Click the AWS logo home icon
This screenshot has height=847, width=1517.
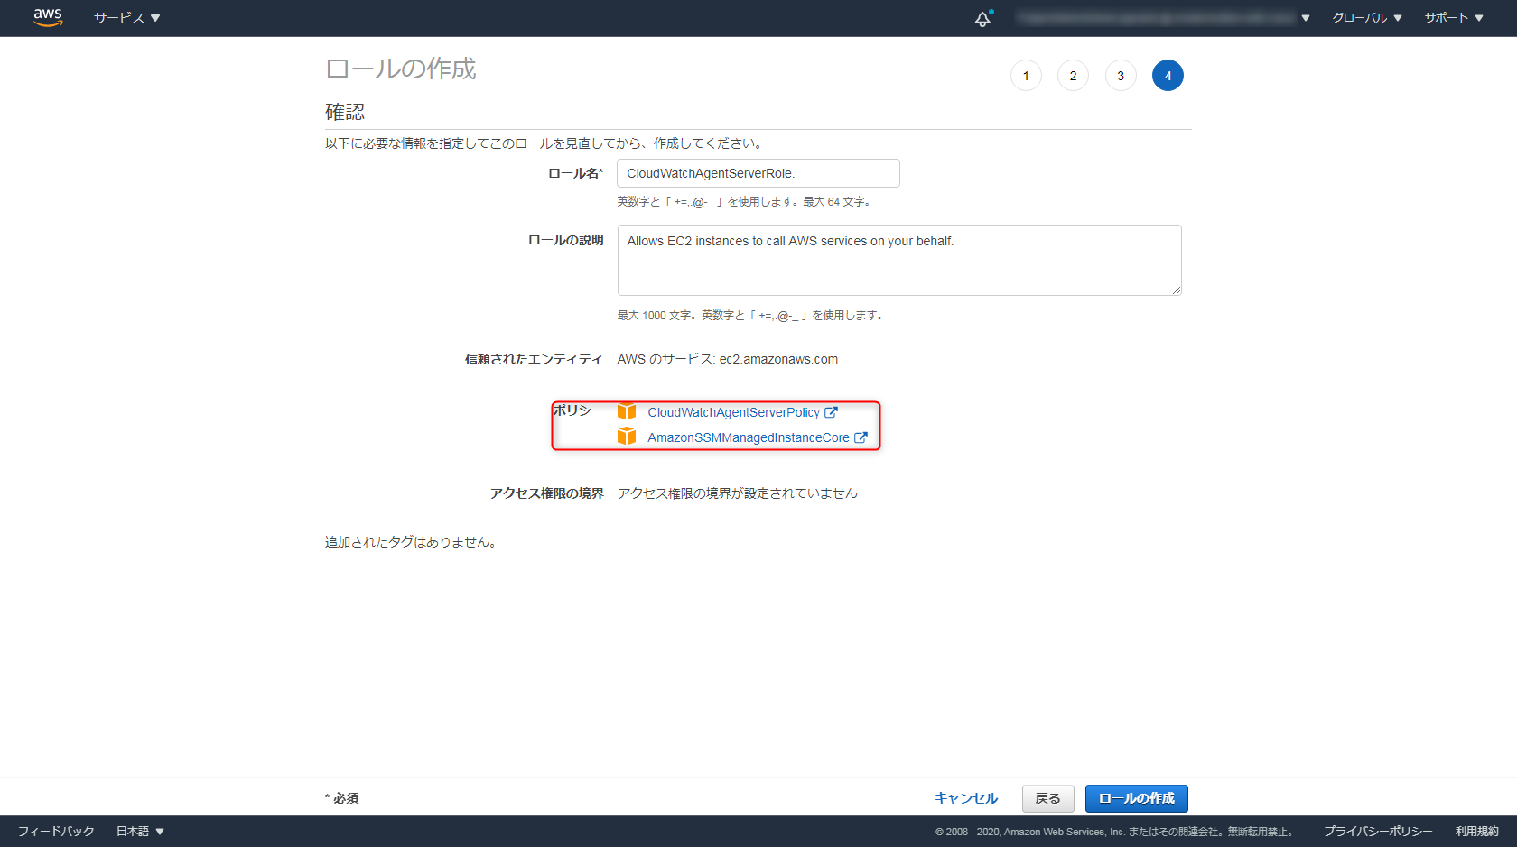48,18
